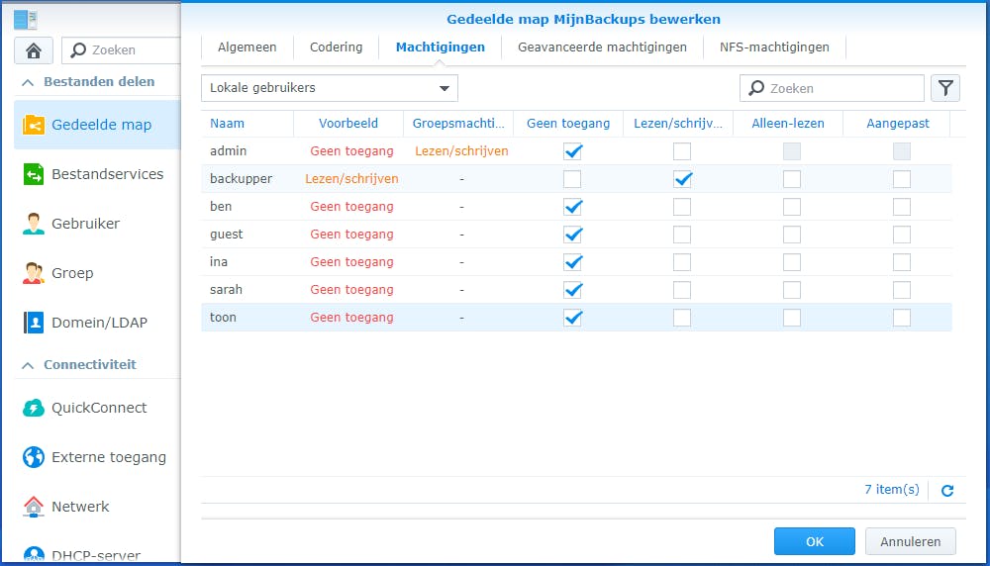Open the Lokale gebruikers dropdown
Image resolution: width=990 pixels, height=566 pixels.
[x=329, y=88]
